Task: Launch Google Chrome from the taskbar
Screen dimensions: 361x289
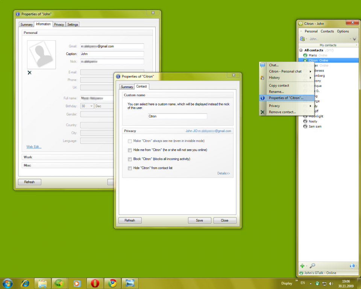Action: pyautogui.click(x=112, y=283)
